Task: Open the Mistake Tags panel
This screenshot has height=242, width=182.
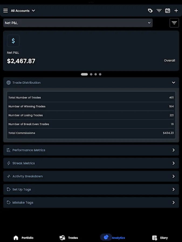Action: pos(91,202)
